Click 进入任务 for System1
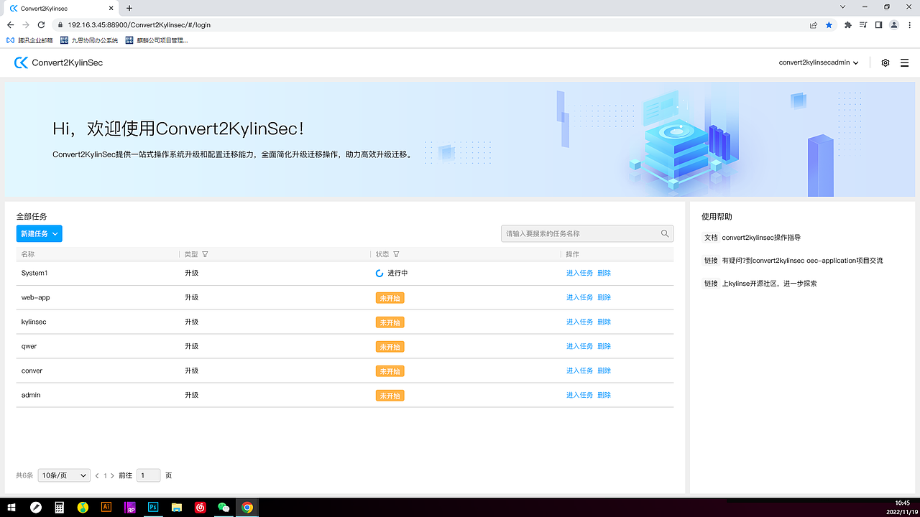The height and width of the screenshot is (517, 920). [x=579, y=273]
